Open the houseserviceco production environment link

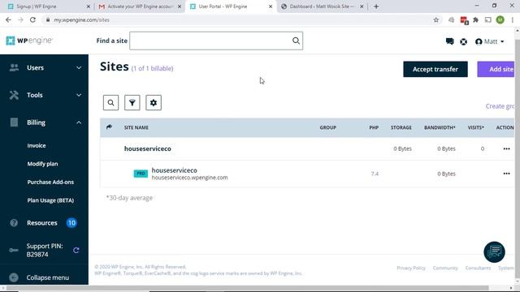click(x=174, y=170)
